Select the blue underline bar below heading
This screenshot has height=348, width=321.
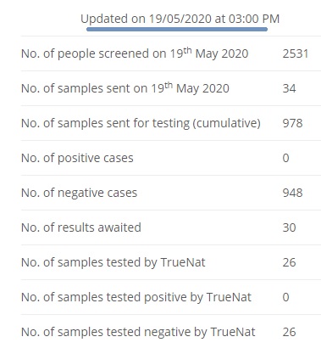click(177, 29)
